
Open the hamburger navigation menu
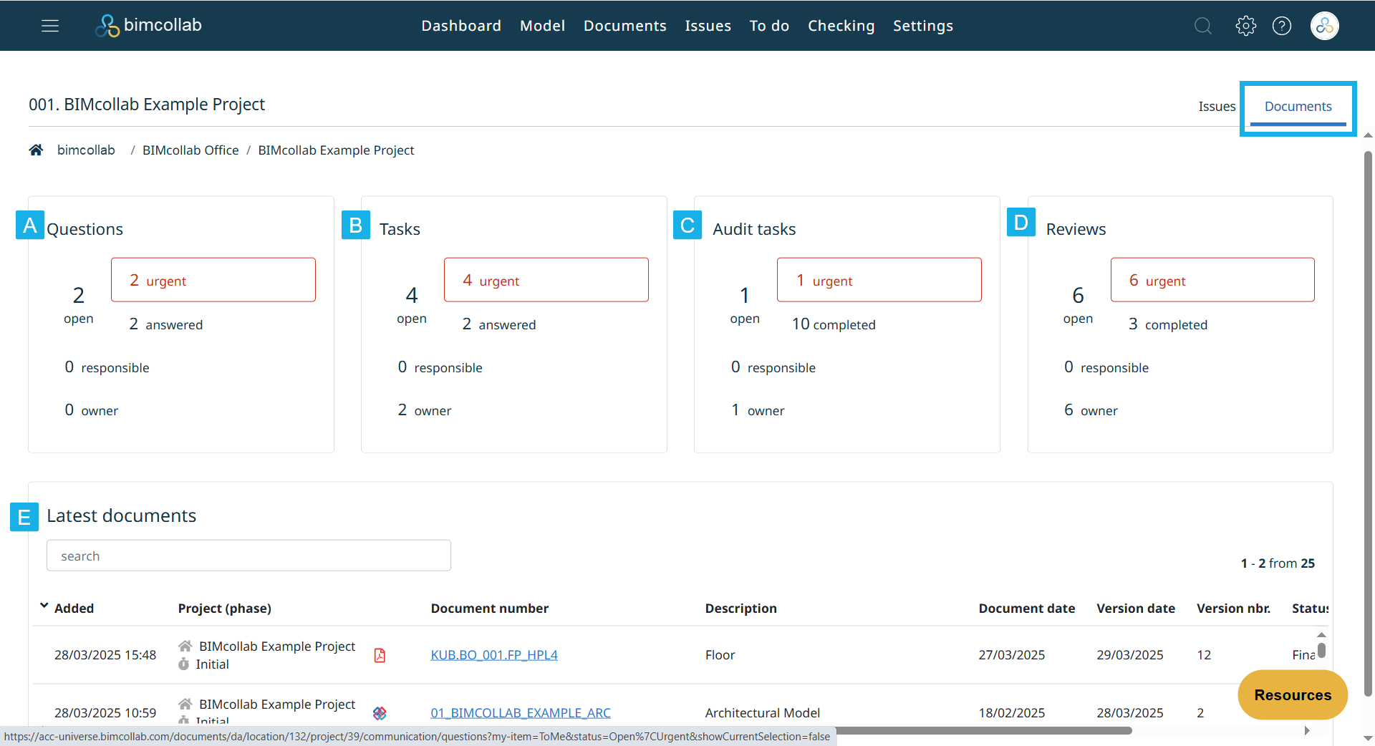50,26
